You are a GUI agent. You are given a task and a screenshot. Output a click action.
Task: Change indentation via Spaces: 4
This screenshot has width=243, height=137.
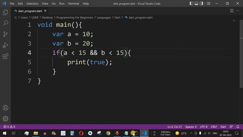(191, 127)
